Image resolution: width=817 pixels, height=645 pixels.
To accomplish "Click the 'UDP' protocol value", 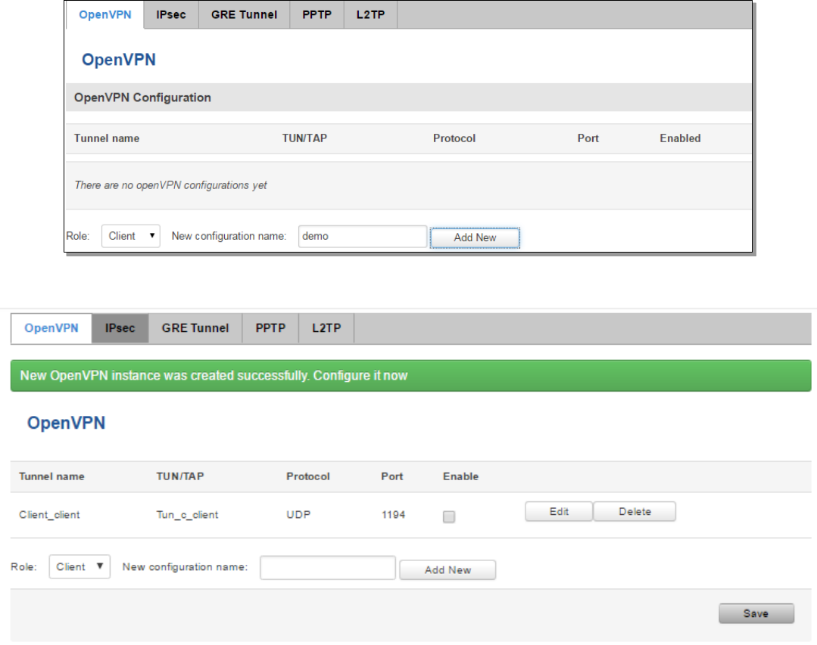I will tap(298, 515).
